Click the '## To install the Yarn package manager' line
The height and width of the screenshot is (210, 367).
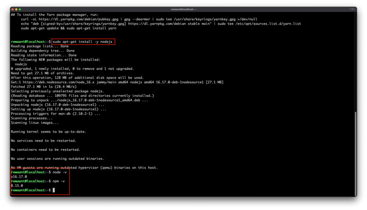[x=54, y=15]
